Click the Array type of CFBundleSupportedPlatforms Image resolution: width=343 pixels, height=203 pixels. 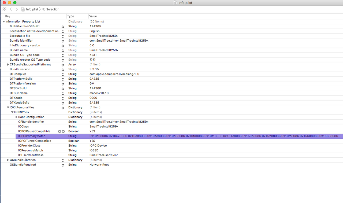(x=72, y=65)
